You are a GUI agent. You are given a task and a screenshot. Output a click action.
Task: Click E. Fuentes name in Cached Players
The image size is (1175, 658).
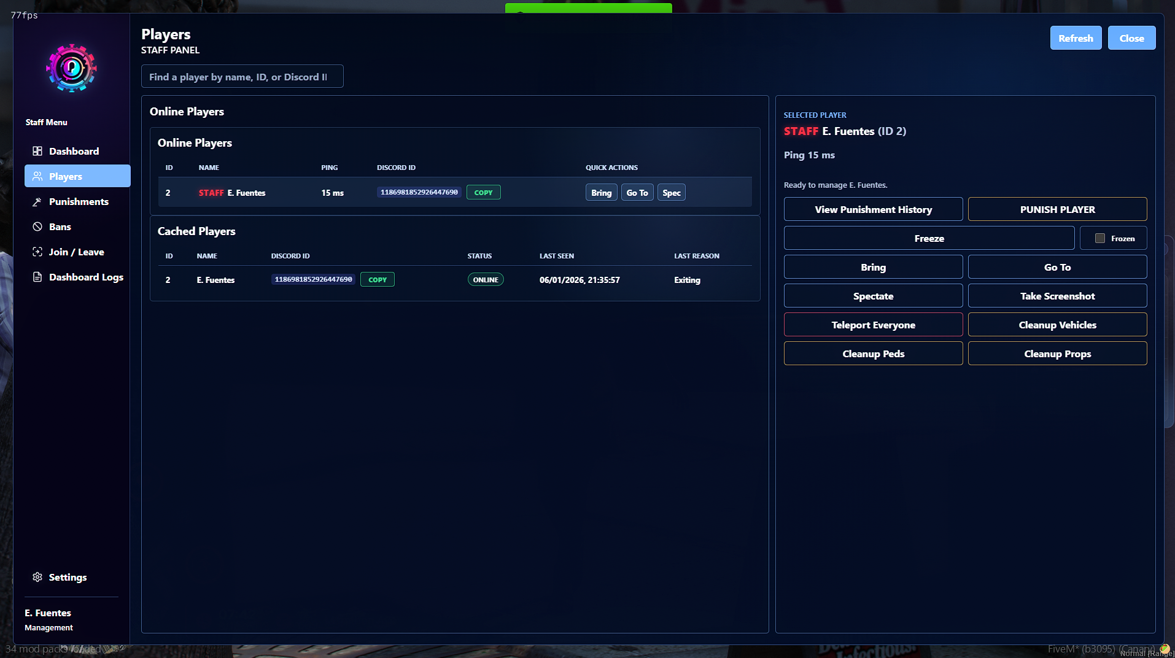tap(215, 280)
